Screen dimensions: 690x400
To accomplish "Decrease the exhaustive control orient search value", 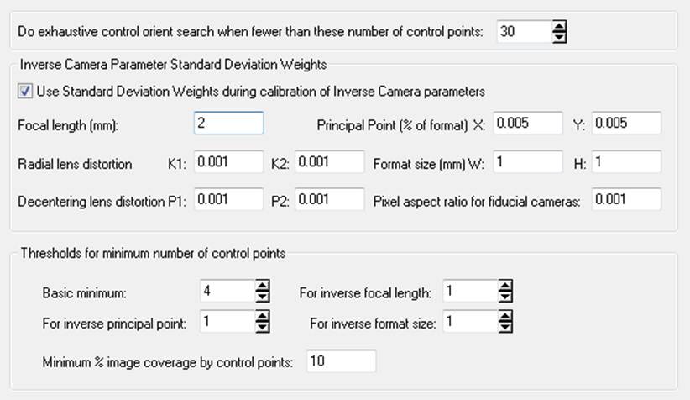I will click(x=561, y=37).
